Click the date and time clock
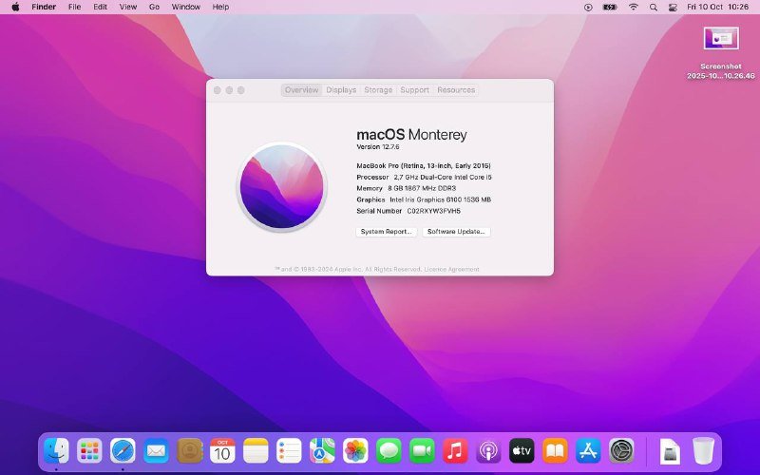760x475 pixels. click(718, 7)
